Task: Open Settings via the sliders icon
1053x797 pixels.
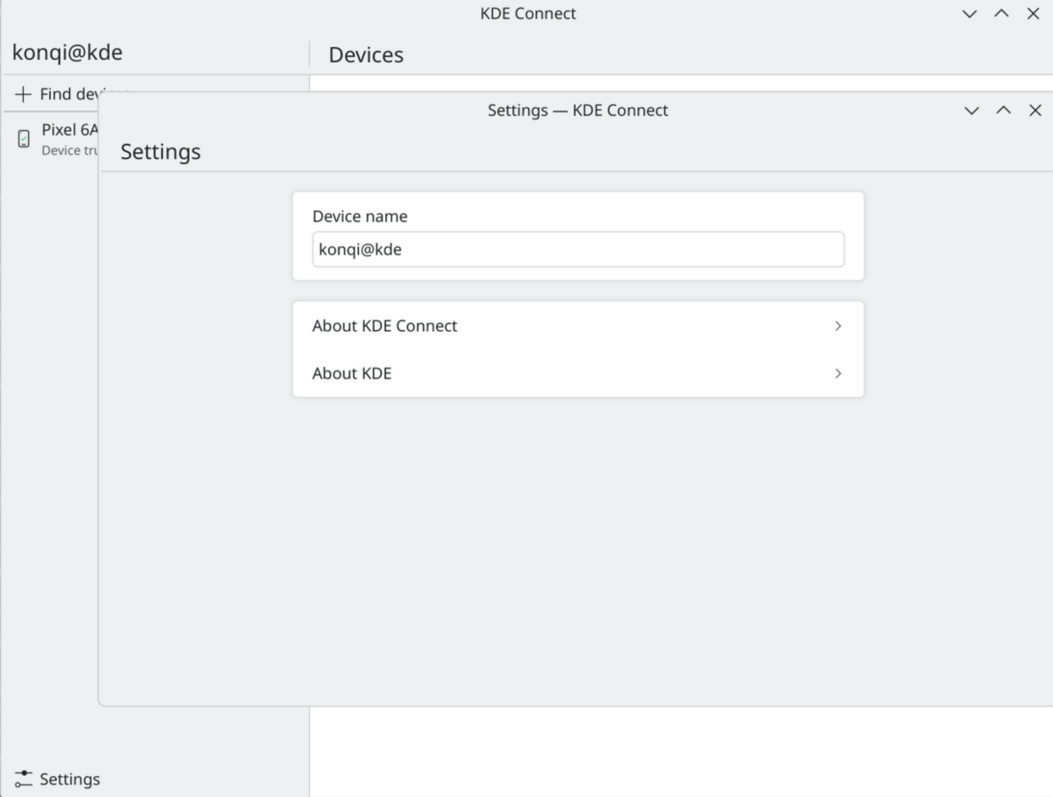Action: pos(25,779)
